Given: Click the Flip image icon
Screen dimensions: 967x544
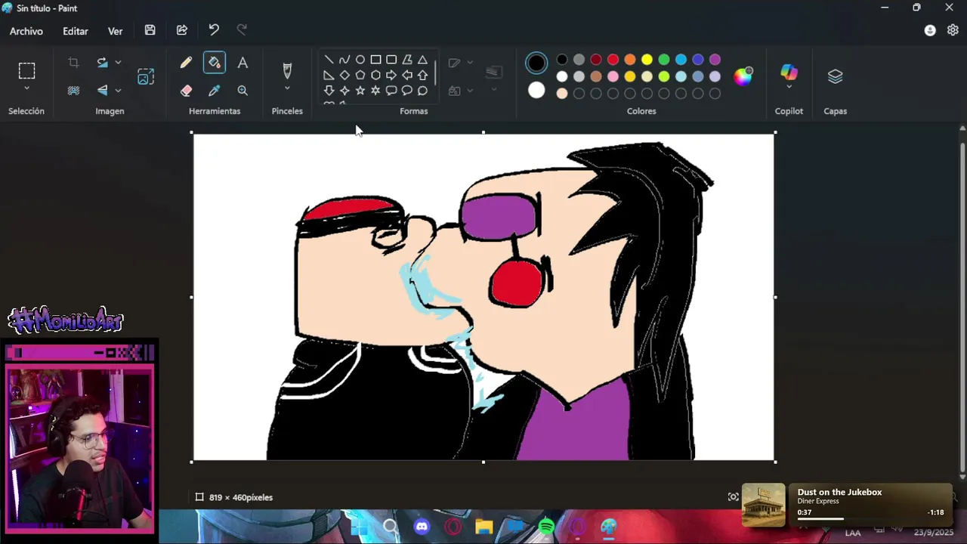Looking at the screenshot, I should 103,90.
